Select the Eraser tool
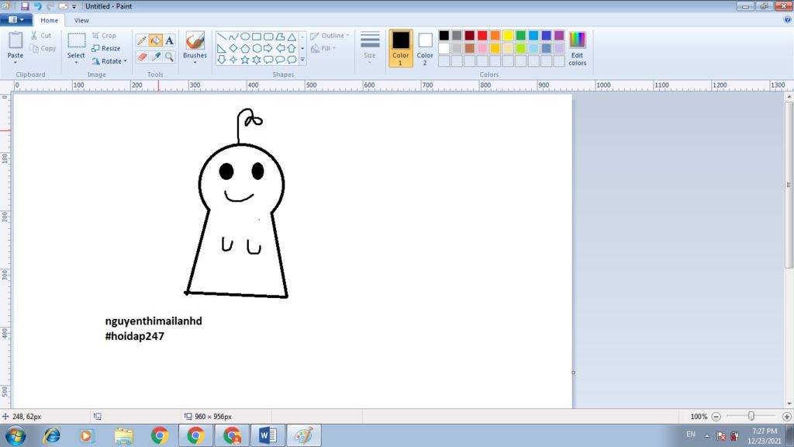794x447 pixels. click(x=142, y=56)
